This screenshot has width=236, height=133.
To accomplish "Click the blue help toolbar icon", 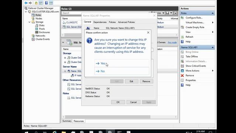I will coord(46,3).
